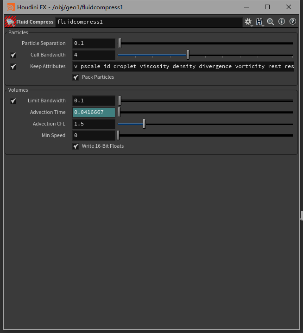303x333 pixels.
Task: Click the Limit Bandwidth value field
Action: click(x=94, y=101)
